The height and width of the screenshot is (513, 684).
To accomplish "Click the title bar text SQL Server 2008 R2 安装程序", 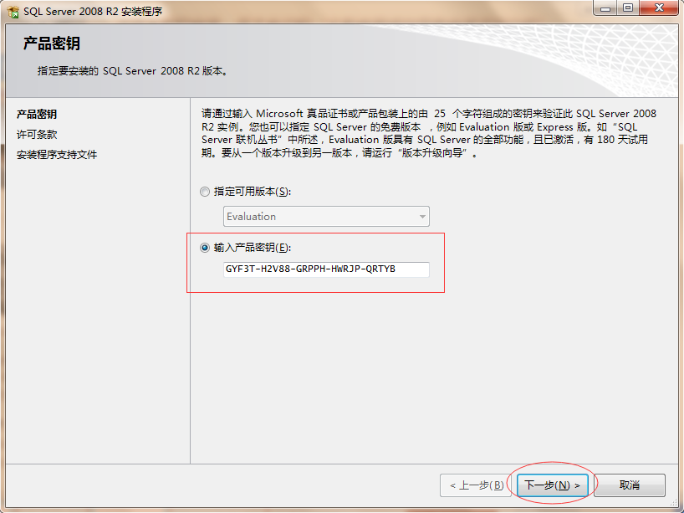I will [x=93, y=12].
